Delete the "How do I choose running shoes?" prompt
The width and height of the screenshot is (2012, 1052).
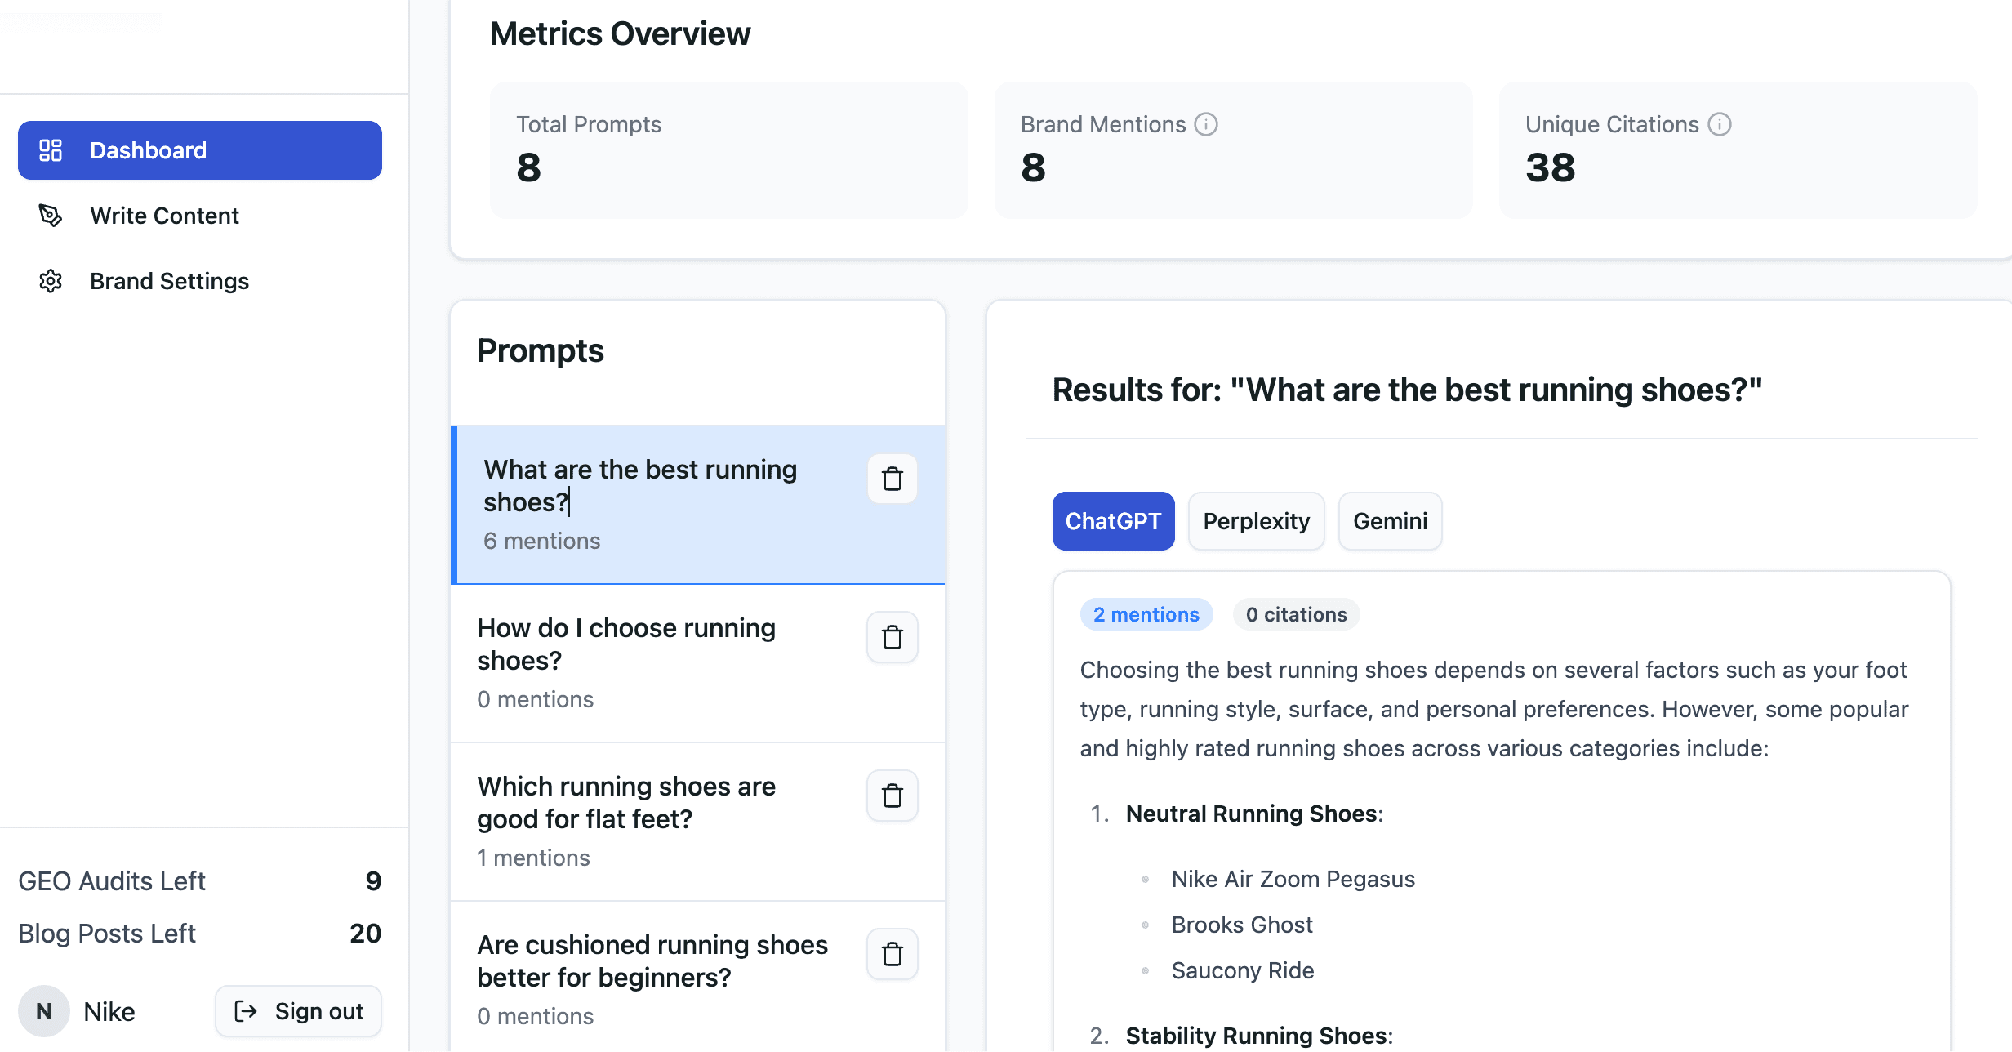tap(892, 637)
